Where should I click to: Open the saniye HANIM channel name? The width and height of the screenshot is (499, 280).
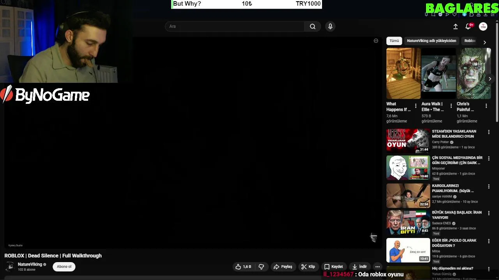[x=442, y=196]
